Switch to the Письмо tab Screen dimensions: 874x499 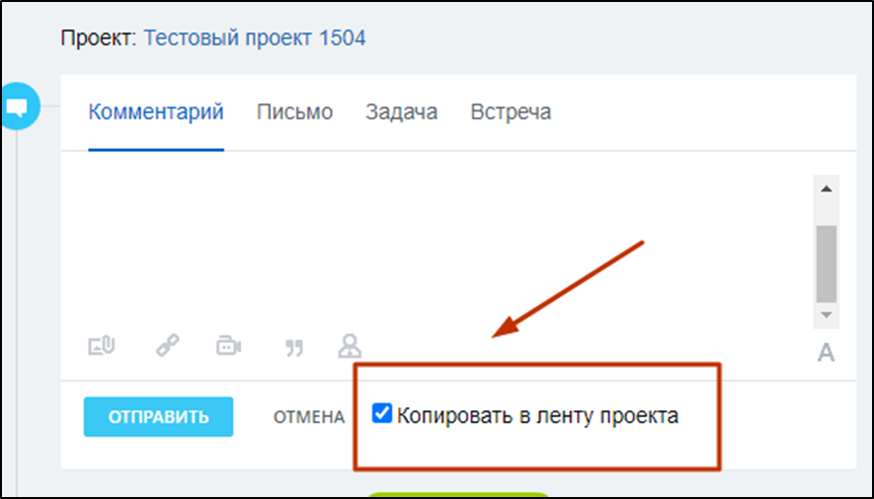[294, 111]
